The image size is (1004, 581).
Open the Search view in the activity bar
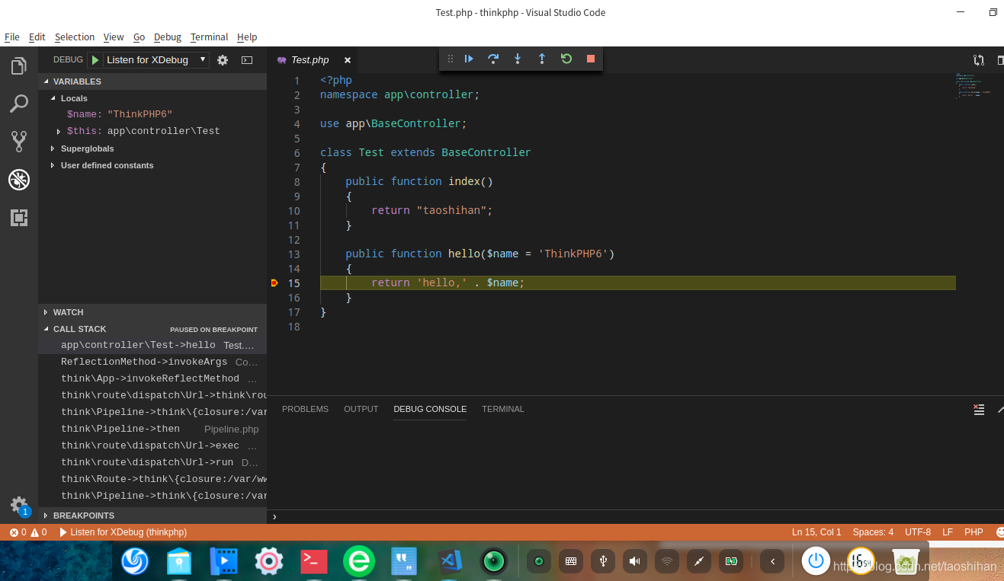pyautogui.click(x=18, y=103)
